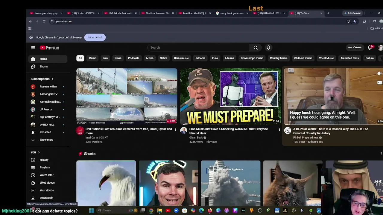Open the Chrome extensions puzzle icon
Image resolution: width=383 pixels, height=215 pixels.
[x=364, y=21]
